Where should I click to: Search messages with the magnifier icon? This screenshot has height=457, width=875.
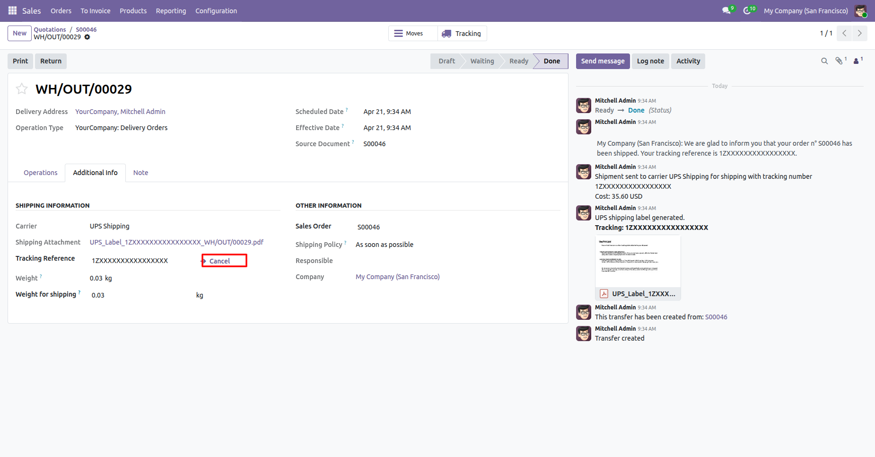click(824, 61)
